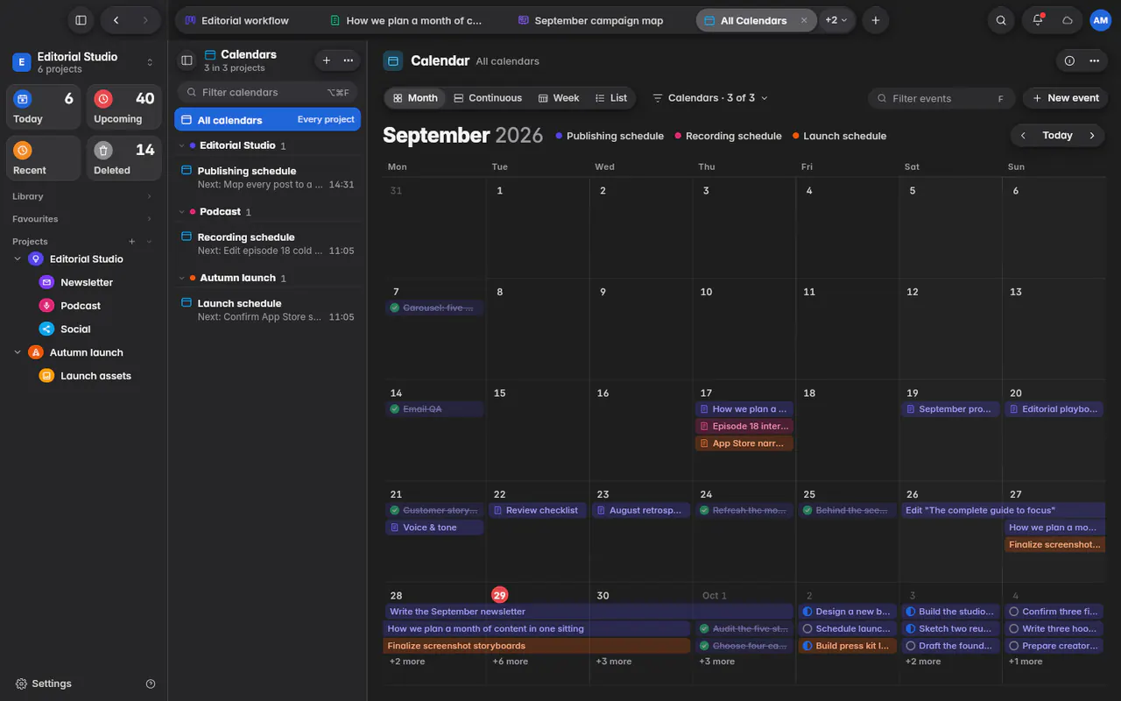Screen dimensions: 1121x701
Task: Open the calendar view more options menu
Action: (1094, 60)
